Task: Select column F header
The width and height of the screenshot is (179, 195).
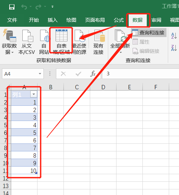Action: point(156,87)
